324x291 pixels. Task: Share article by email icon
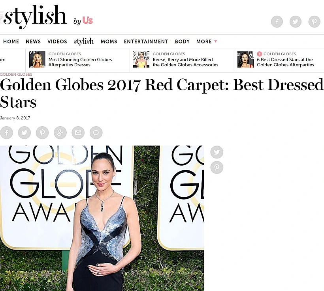pyautogui.click(x=78, y=132)
